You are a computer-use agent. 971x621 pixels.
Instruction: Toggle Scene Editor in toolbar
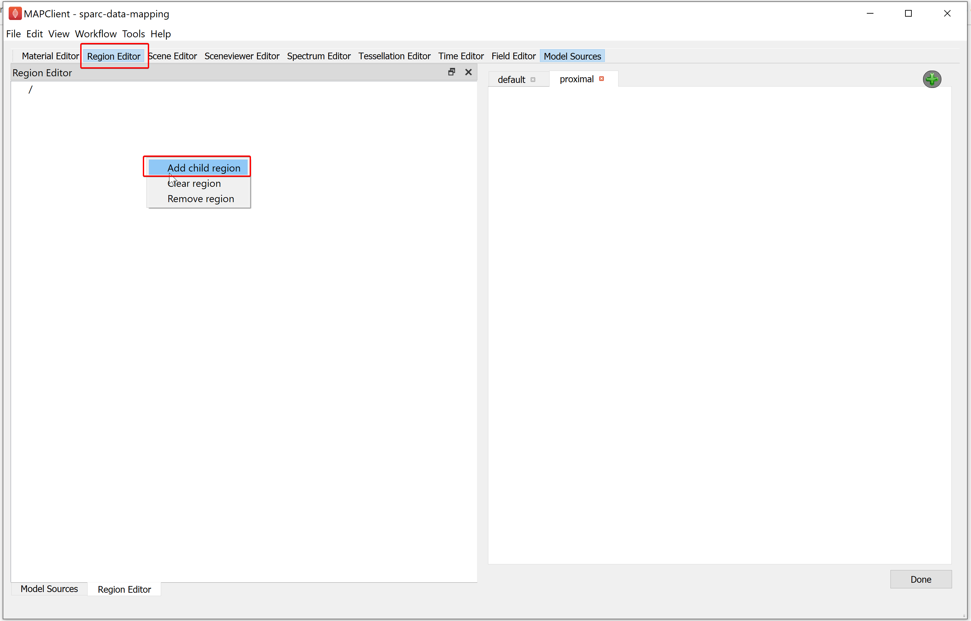(x=172, y=56)
